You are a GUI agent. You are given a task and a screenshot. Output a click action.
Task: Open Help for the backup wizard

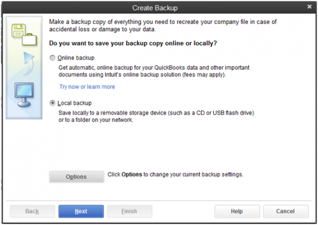(236, 211)
